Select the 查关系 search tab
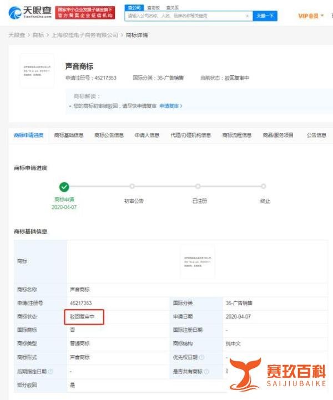The image size is (333, 400). point(173,8)
